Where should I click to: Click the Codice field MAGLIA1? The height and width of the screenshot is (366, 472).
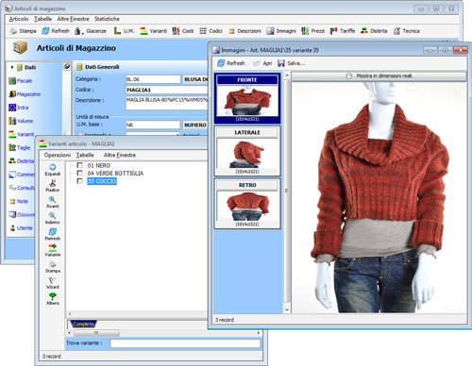[x=167, y=90]
